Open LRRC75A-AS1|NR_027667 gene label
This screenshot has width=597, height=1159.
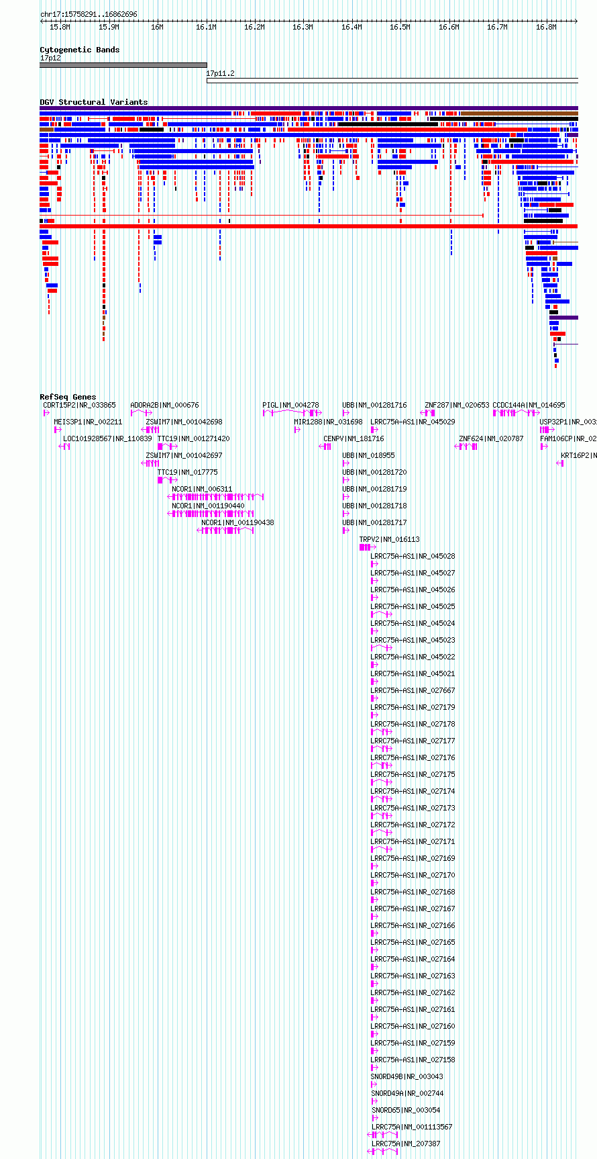tap(413, 690)
